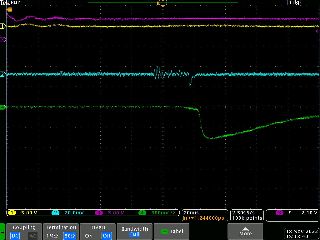Set Invert to Off

[x=107, y=236]
